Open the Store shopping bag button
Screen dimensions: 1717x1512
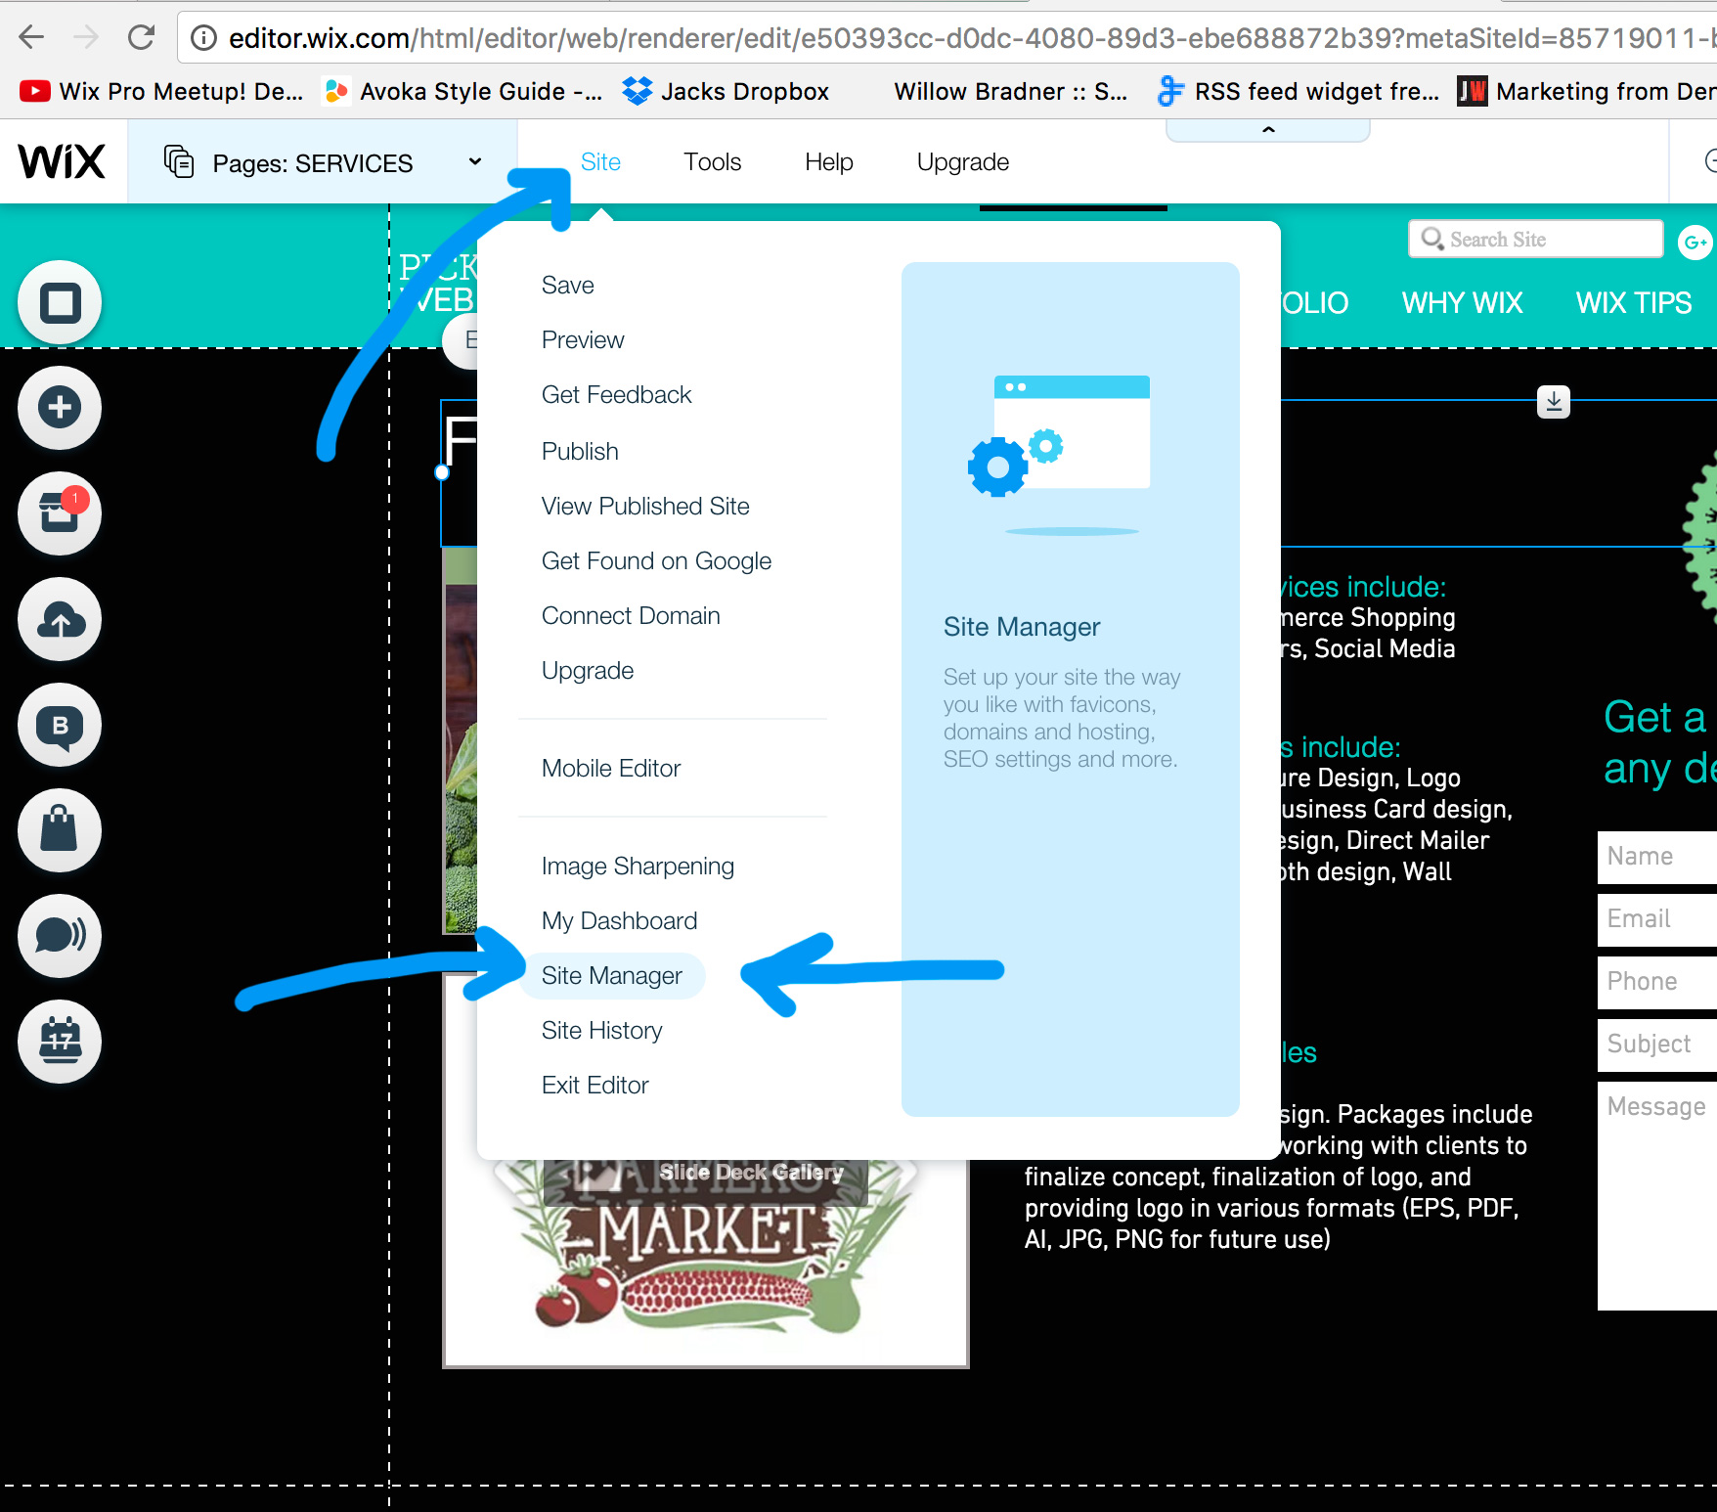[x=60, y=830]
